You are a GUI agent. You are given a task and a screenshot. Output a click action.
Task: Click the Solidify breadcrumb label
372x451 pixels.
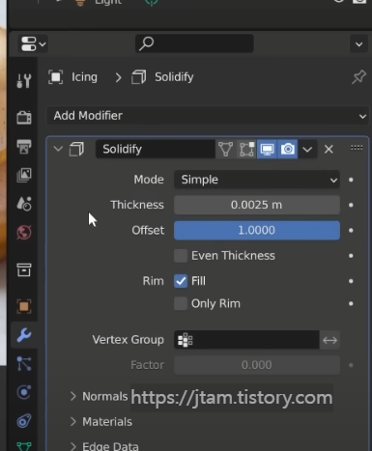174,77
